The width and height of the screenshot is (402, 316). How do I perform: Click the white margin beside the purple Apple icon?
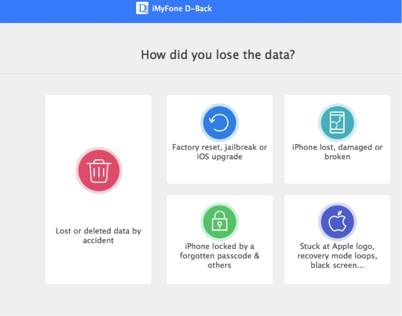pos(301,222)
